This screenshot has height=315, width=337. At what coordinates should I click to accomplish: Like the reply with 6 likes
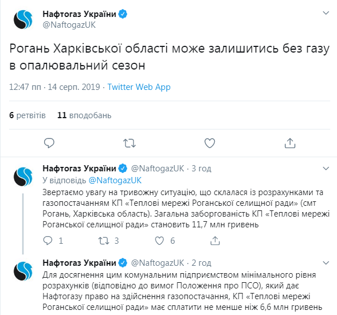coord(159,240)
